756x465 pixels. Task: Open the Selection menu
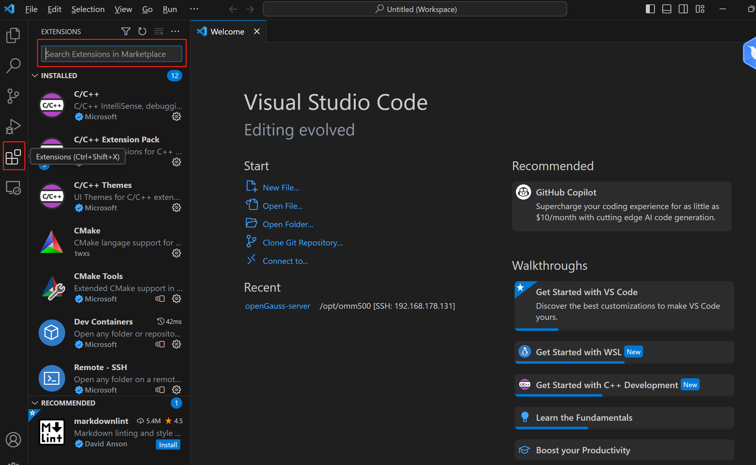pyautogui.click(x=88, y=9)
